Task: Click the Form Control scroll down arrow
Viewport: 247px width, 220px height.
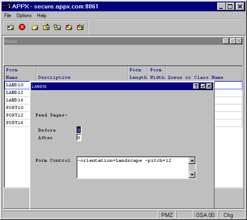Action: (x=192, y=175)
